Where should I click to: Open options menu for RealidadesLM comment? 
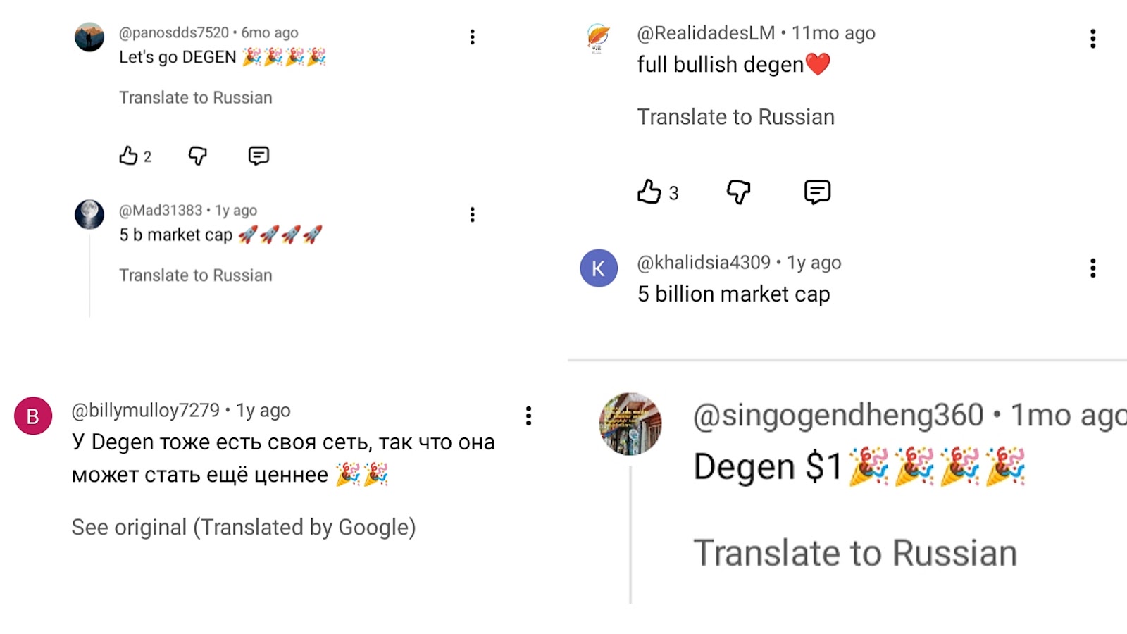click(1092, 39)
